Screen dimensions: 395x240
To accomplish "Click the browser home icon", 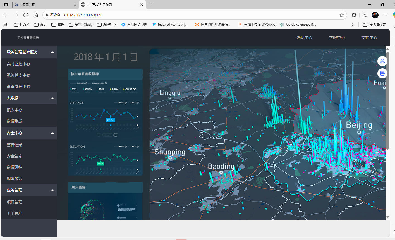I will [36, 15].
